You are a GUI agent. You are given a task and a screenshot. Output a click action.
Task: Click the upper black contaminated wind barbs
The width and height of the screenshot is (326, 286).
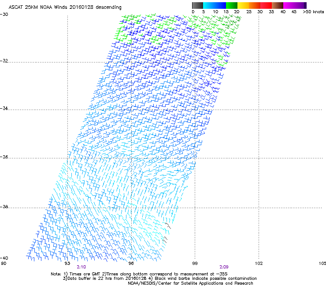pyautogui.click(x=168, y=226)
